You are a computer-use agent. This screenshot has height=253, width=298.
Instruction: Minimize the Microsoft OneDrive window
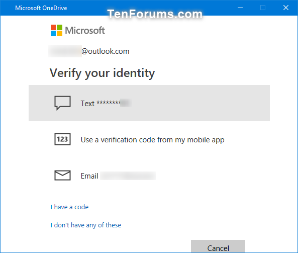pyautogui.click(x=240, y=8)
